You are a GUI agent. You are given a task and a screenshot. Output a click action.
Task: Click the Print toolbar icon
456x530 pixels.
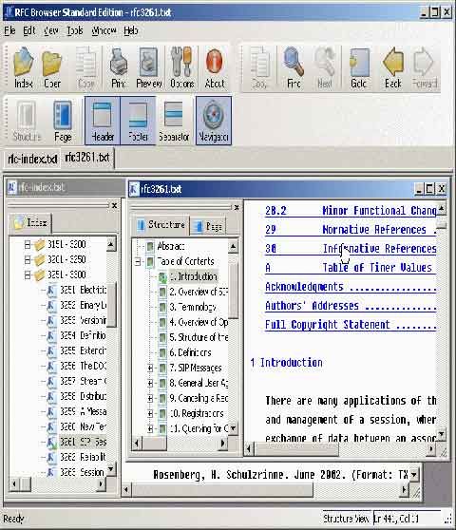(119, 68)
